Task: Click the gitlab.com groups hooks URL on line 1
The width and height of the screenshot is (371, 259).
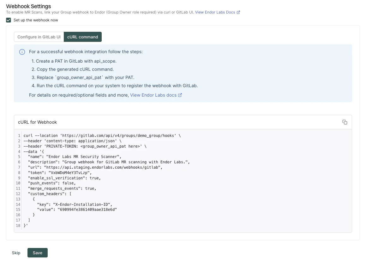Action: pos(105,136)
